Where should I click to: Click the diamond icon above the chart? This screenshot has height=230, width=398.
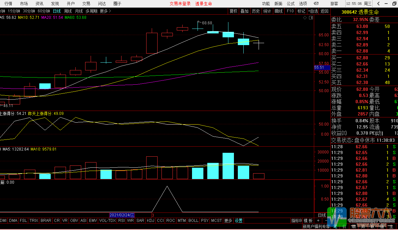click(305, 18)
